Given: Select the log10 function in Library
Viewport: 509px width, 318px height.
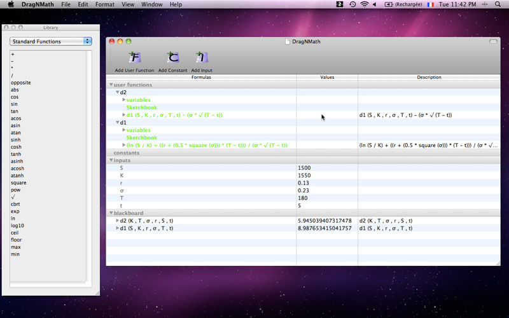Looking at the screenshot, I should [x=17, y=226].
